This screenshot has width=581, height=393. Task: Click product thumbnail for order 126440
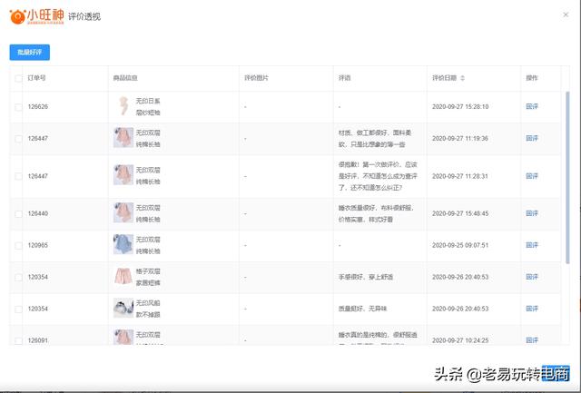point(123,213)
